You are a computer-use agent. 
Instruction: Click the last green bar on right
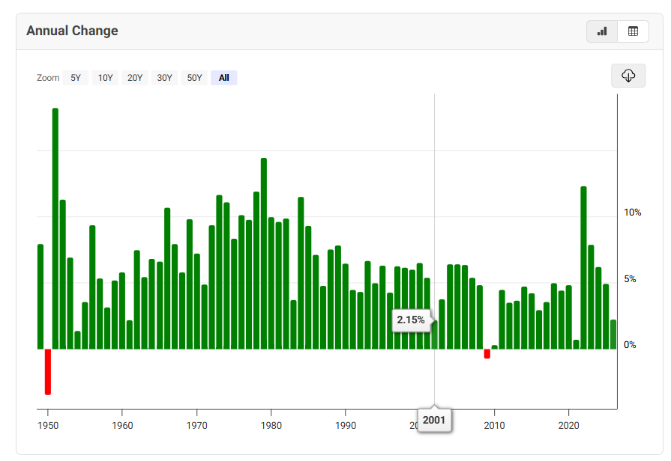(x=613, y=334)
